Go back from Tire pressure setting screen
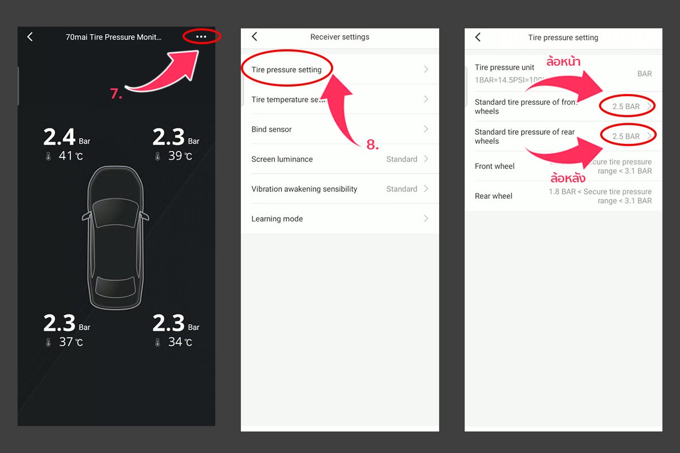Image resolution: width=680 pixels, height=453 pixels. [478, 37]
